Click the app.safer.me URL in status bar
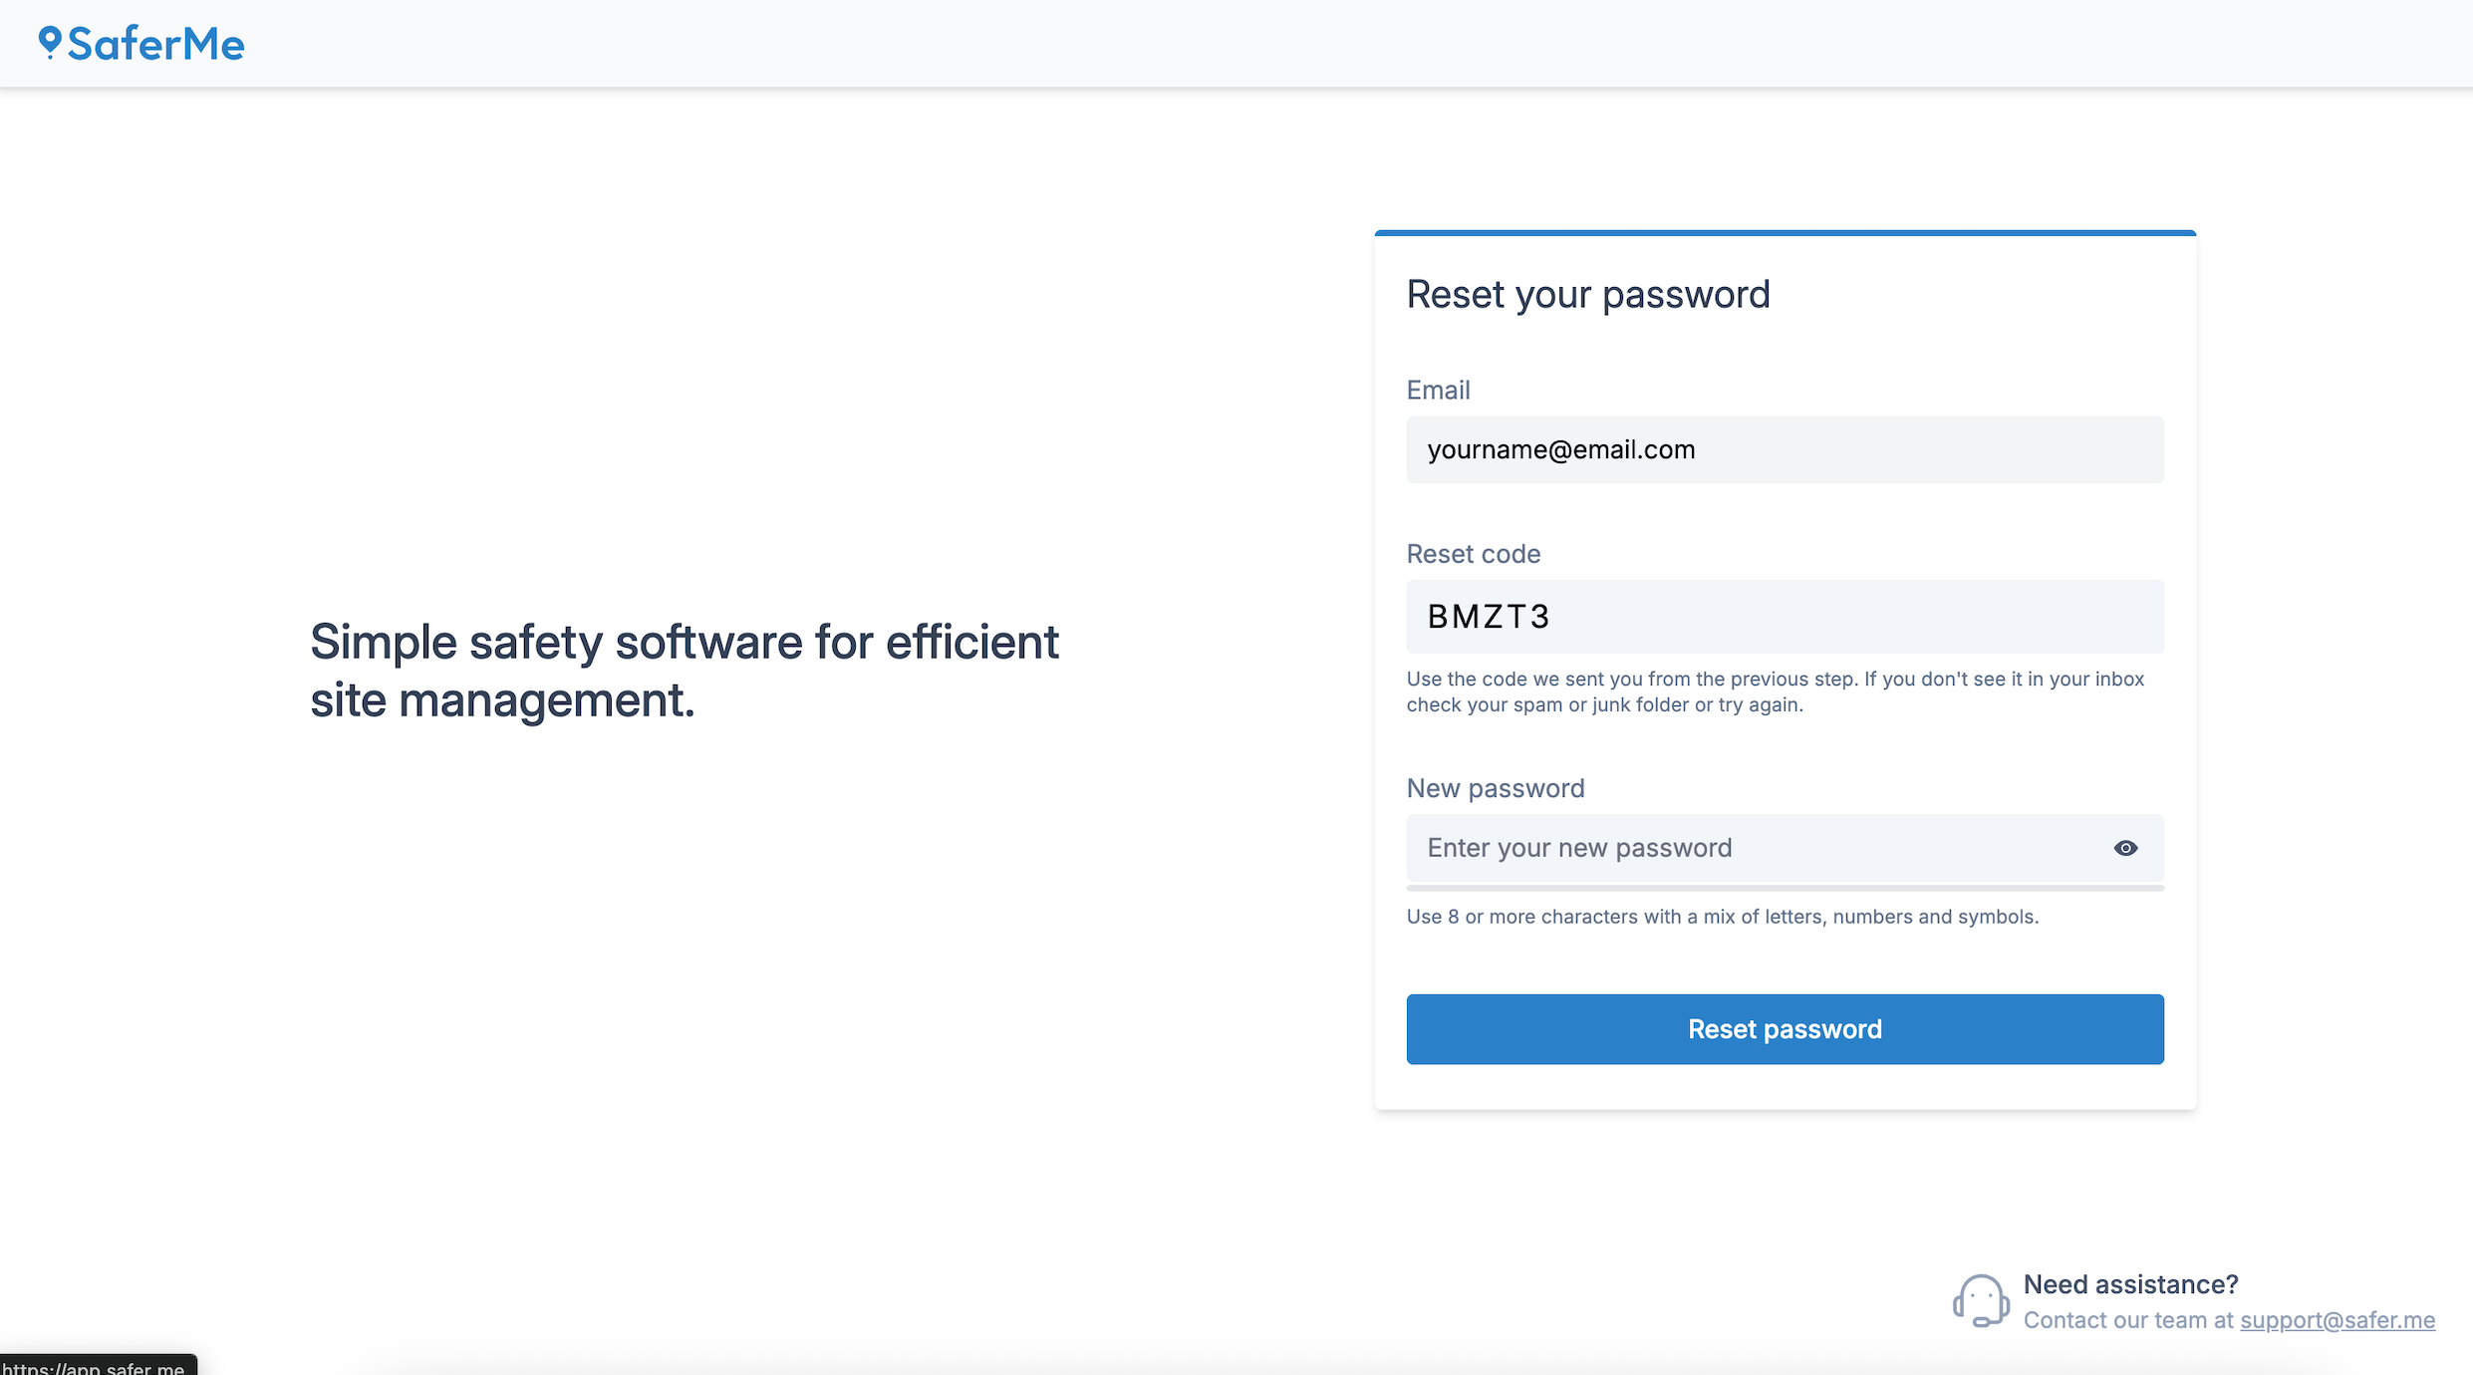This screenshot has height=1375, width=2473. tap(95, 1367)
